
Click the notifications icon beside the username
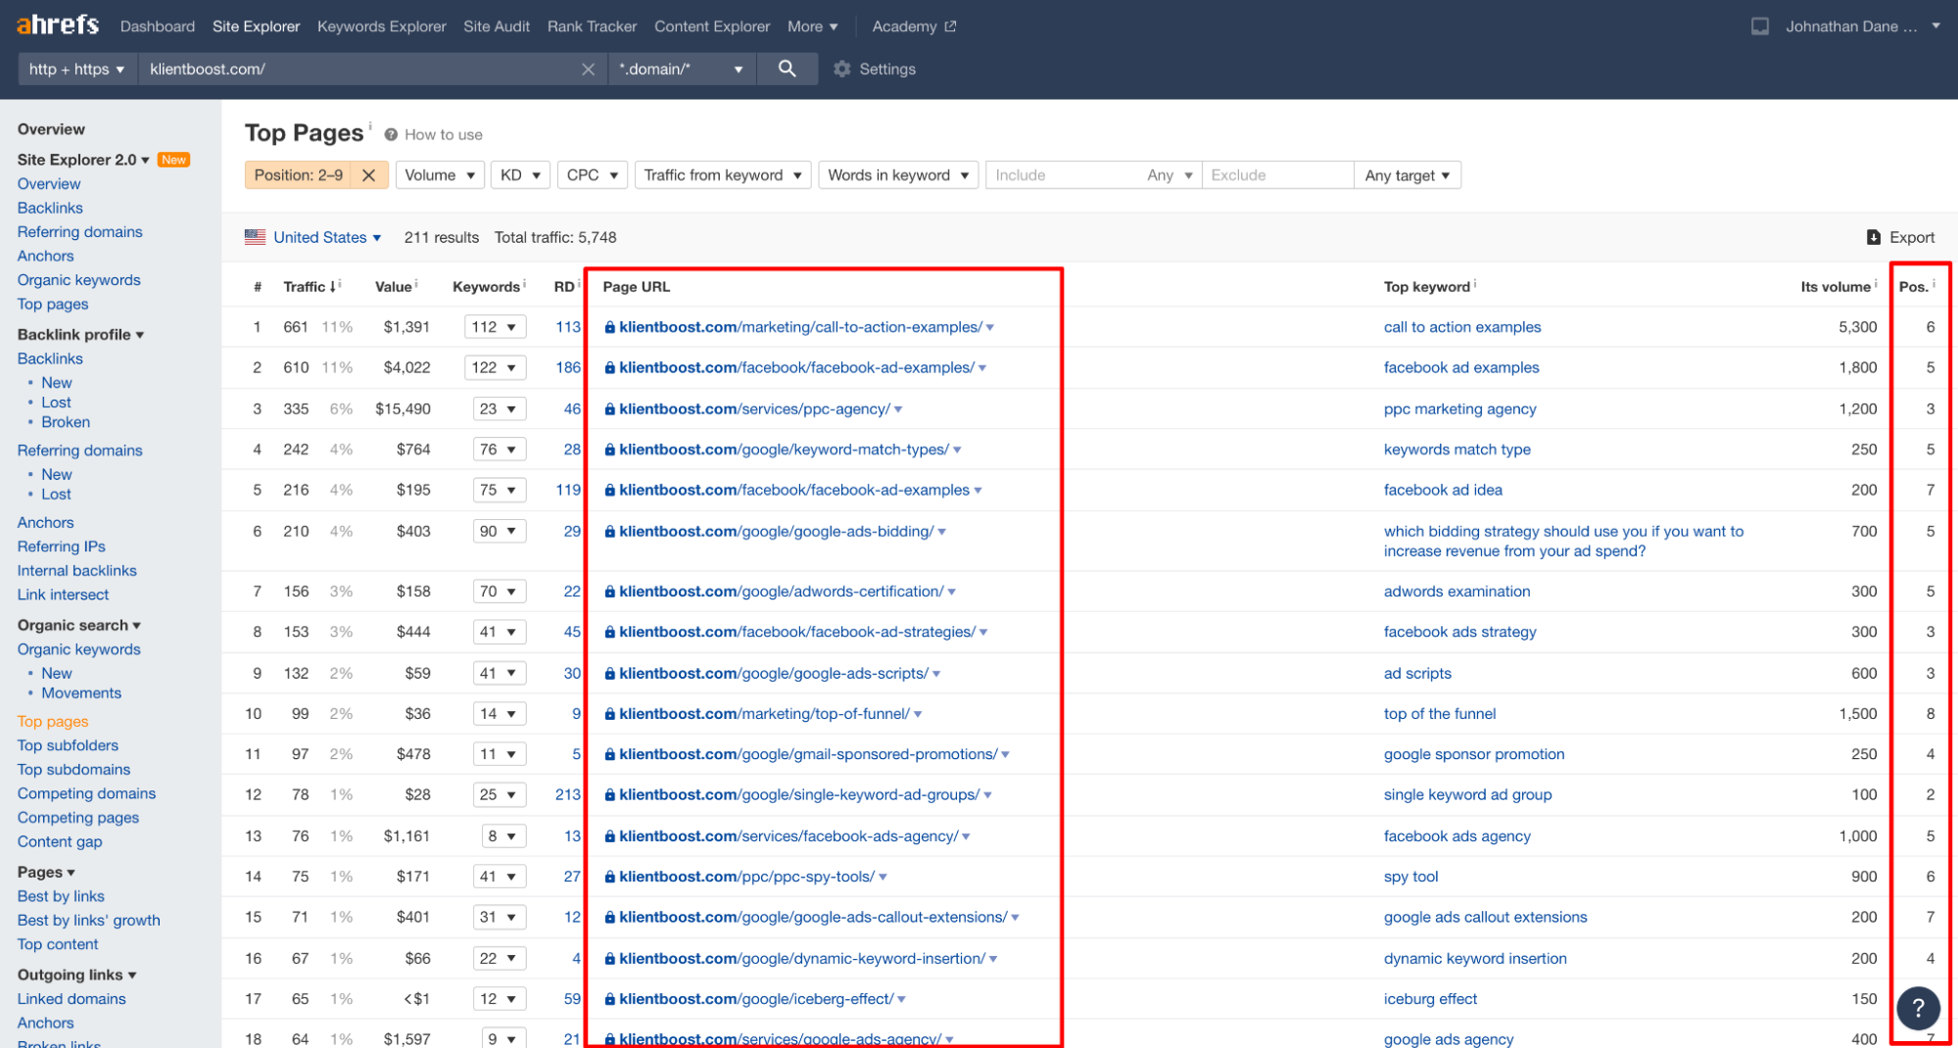1759,26
